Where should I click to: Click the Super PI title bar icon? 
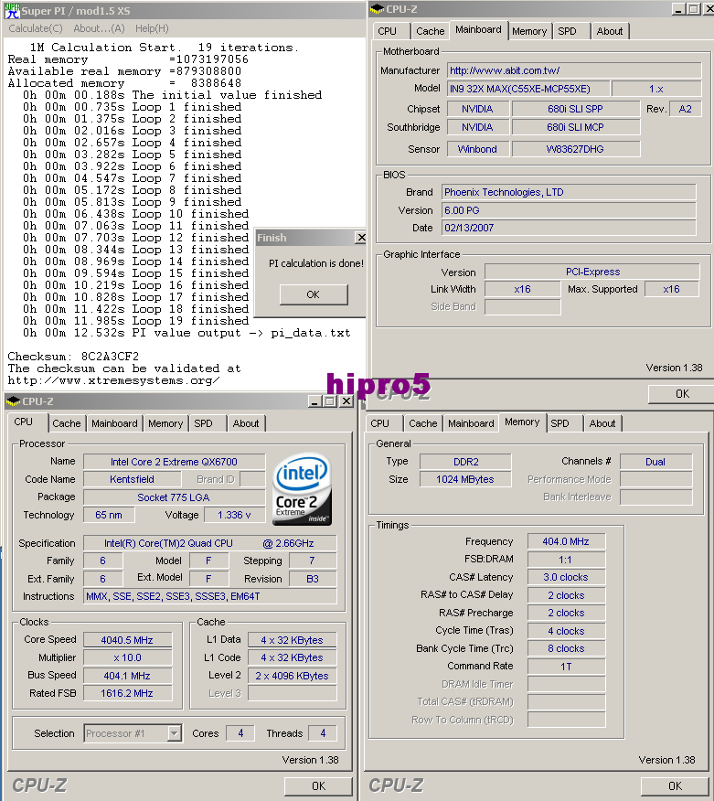12,11
